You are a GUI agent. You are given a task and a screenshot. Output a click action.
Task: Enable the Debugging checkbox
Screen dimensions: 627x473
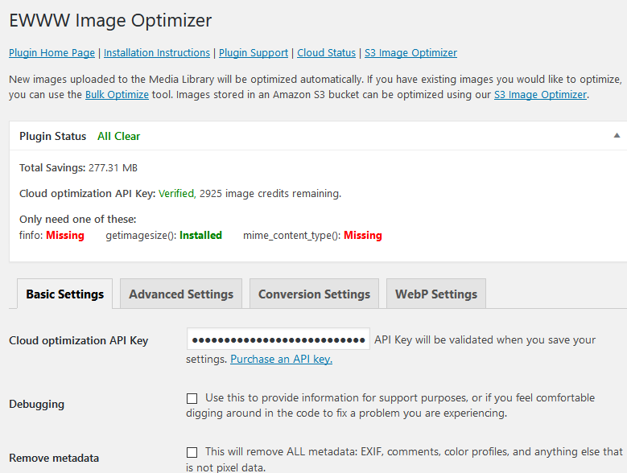(x=192, y=398)
